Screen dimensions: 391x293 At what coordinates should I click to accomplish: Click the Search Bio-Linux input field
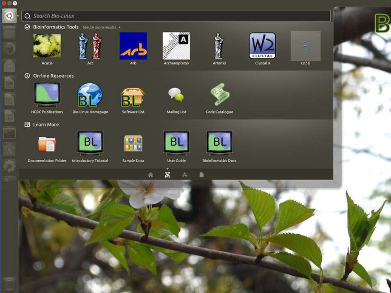(176, 16)
